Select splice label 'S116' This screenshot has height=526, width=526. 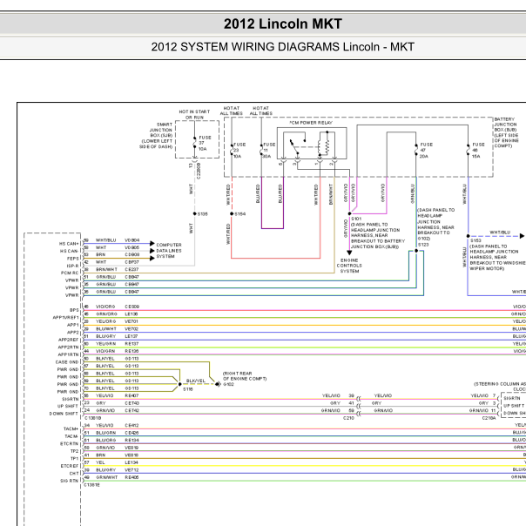188,389
